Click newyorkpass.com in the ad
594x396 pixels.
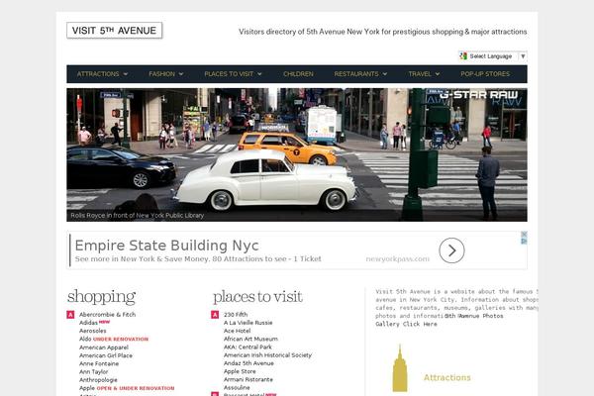(397, 258)
